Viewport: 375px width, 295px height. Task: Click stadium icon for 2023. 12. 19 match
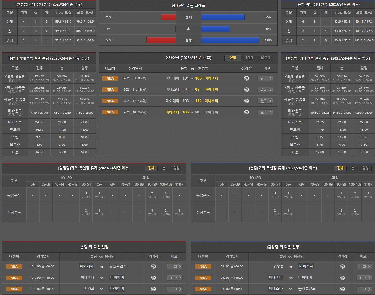(x=246, y=101)
